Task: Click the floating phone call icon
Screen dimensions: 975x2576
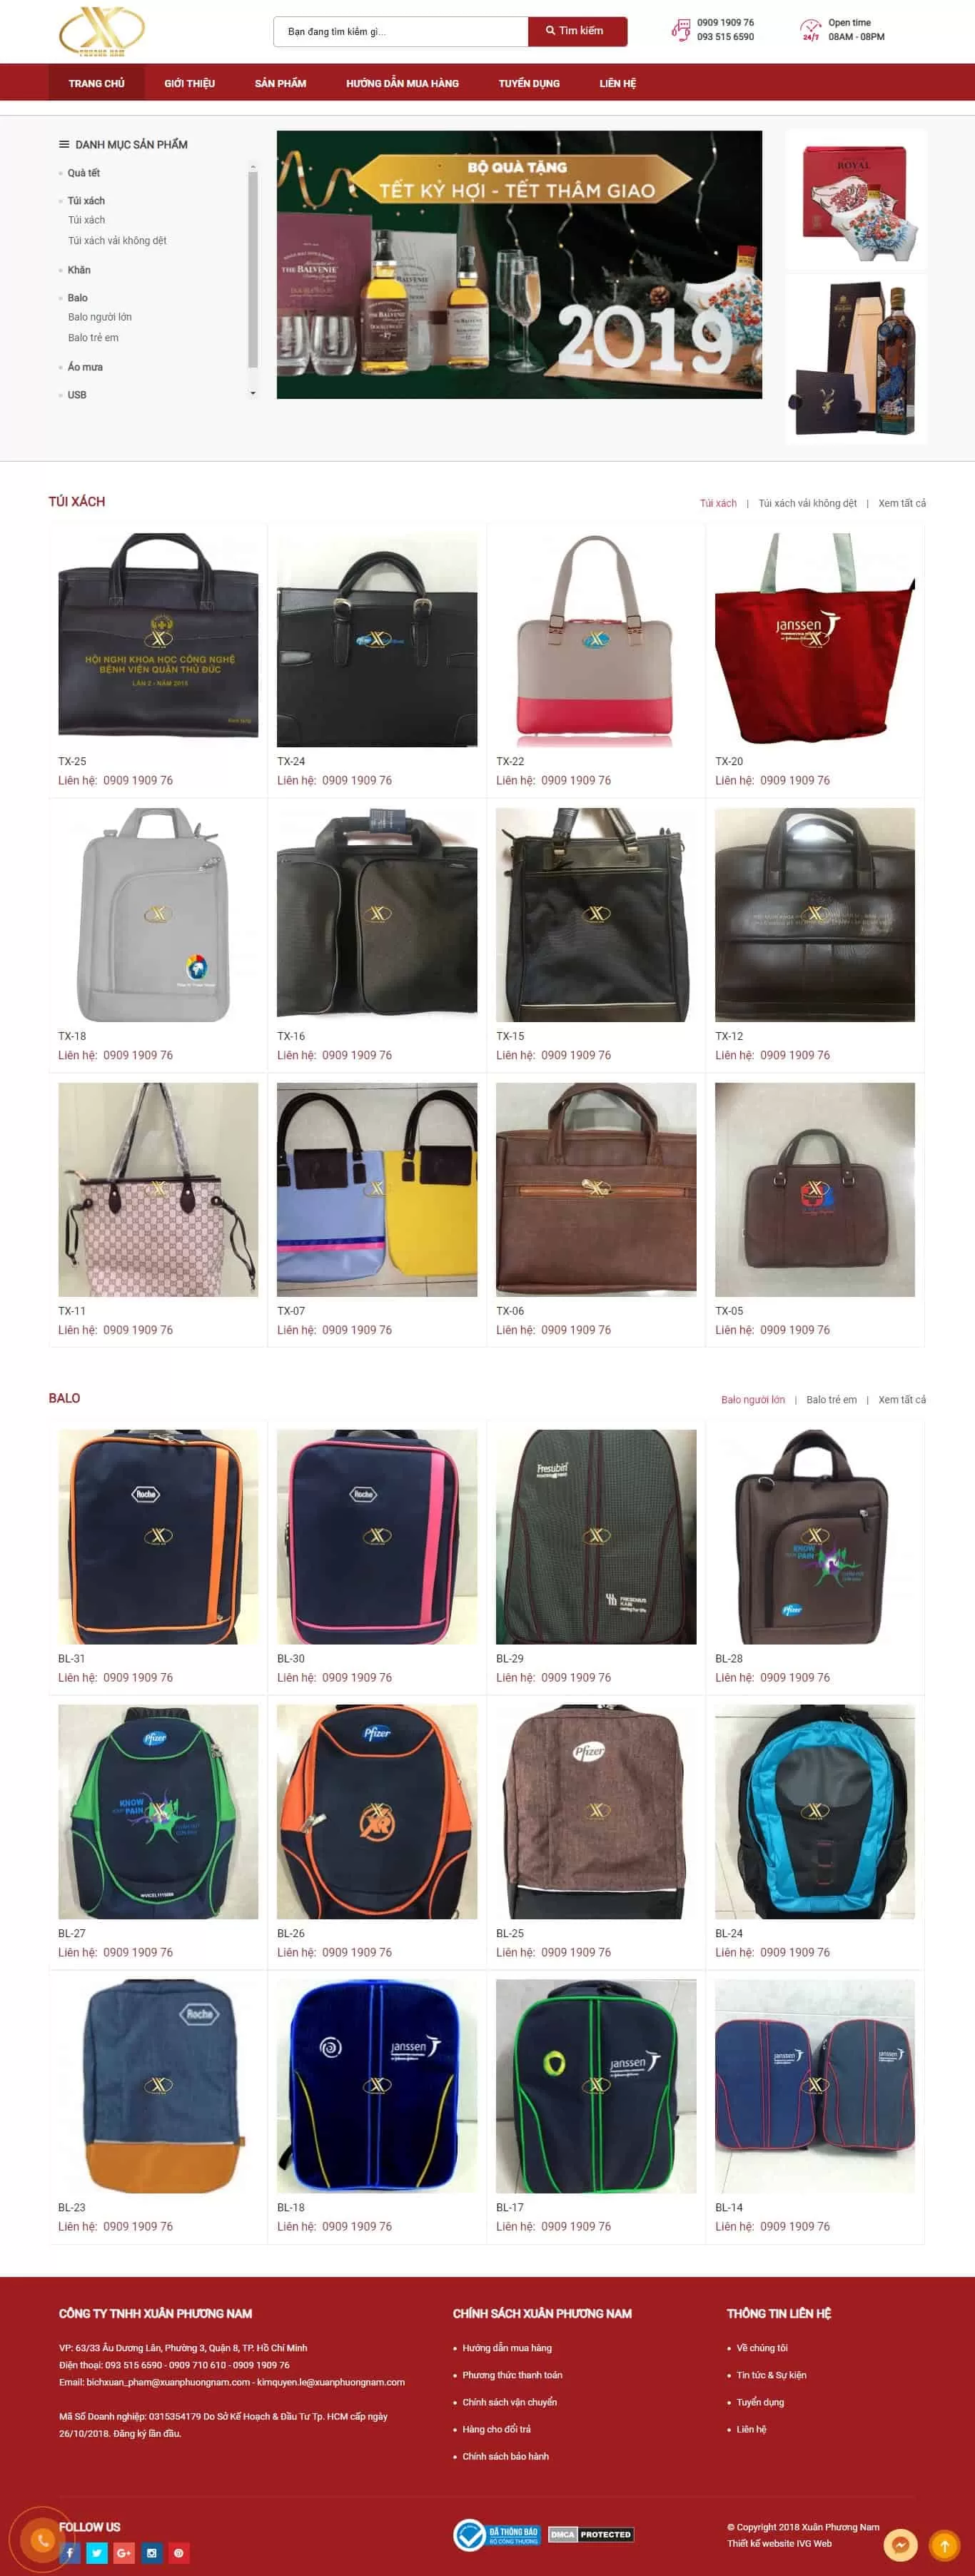Action: pos(42,2539)
